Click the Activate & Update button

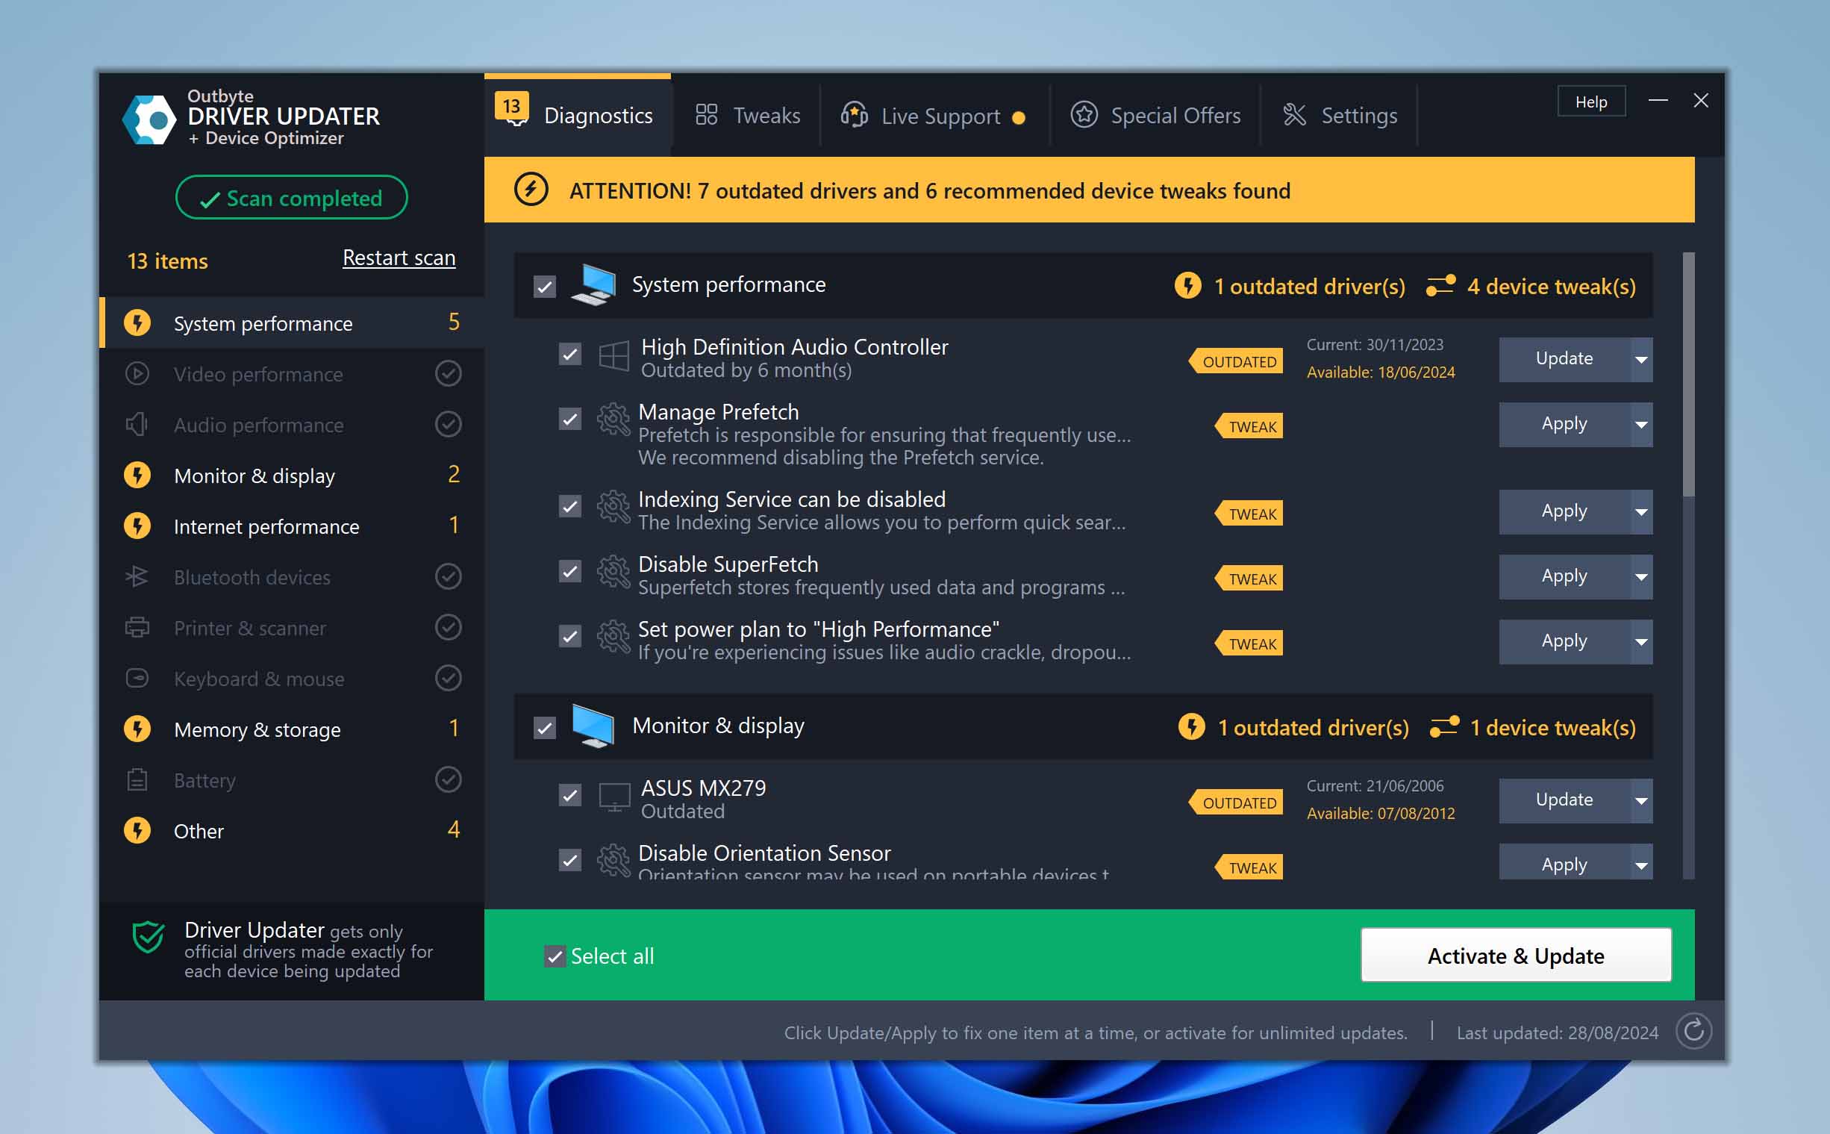[x=1515, y=955]
